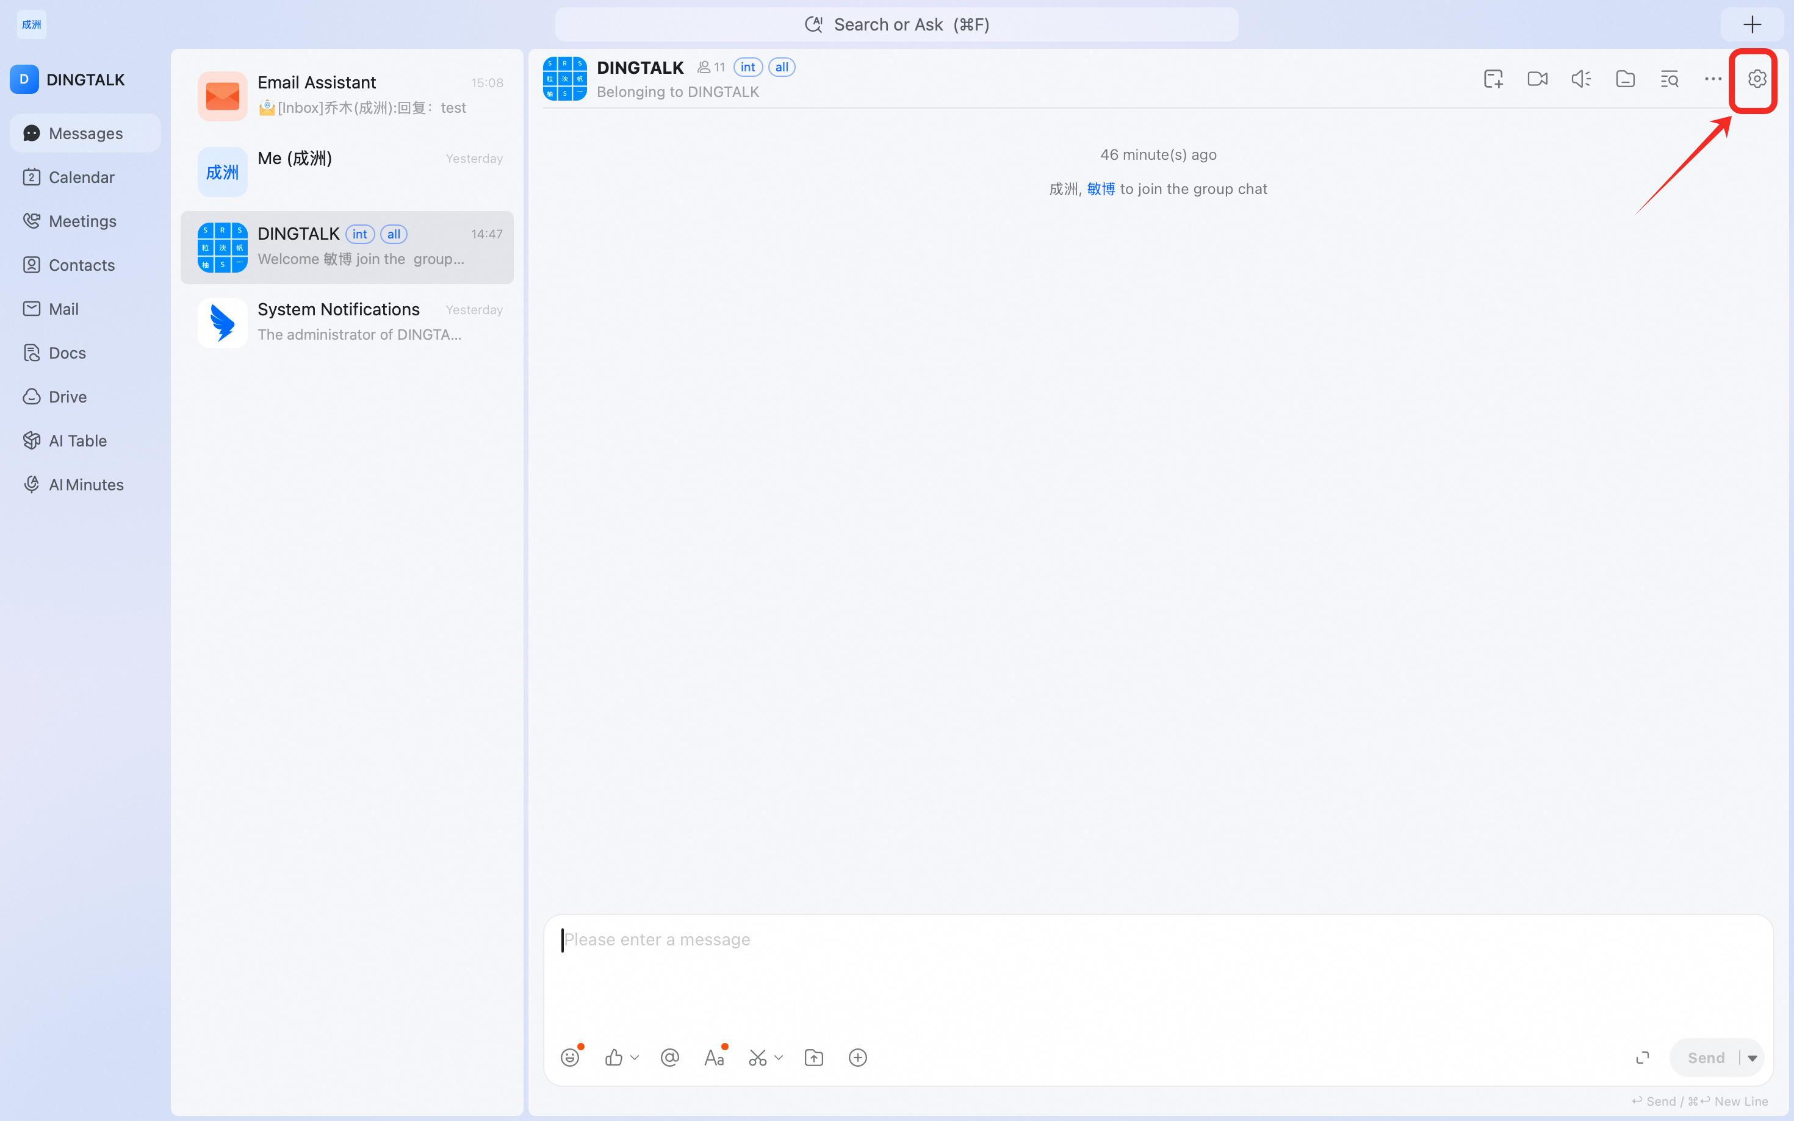Open the Messages section

pos(85,134)
